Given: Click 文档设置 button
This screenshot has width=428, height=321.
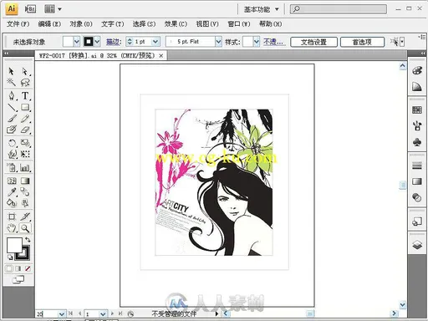Looking at the screenshot, I should (x=313, y=42).
